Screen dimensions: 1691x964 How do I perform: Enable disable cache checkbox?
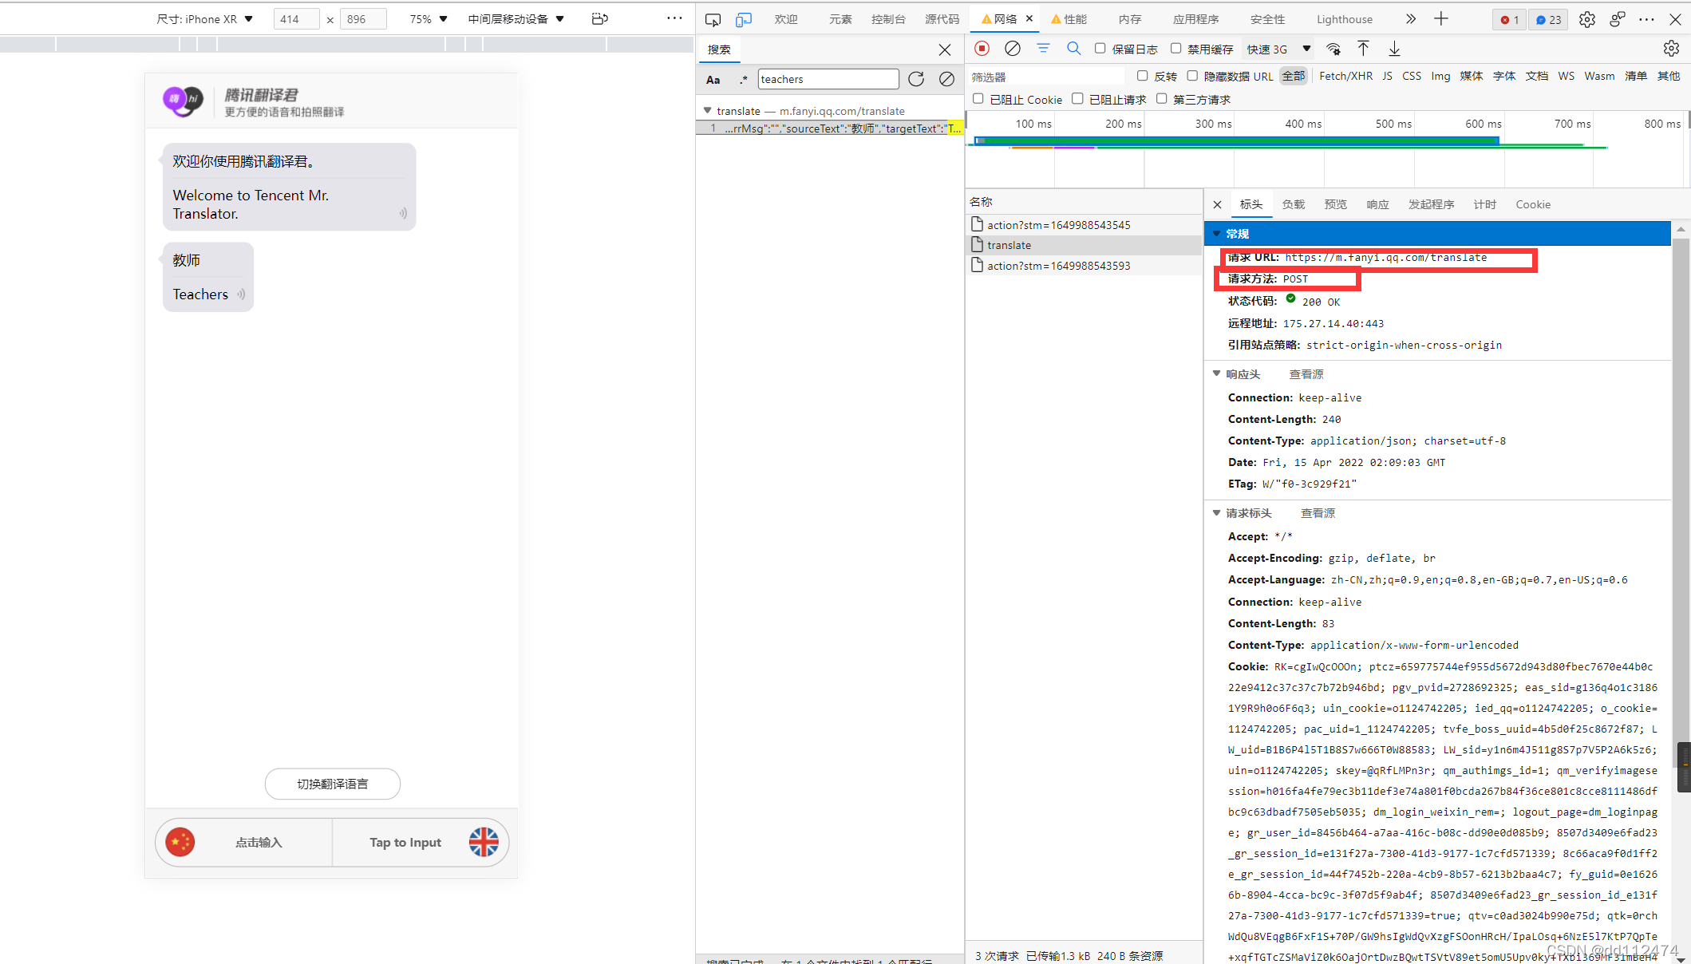1176,49
